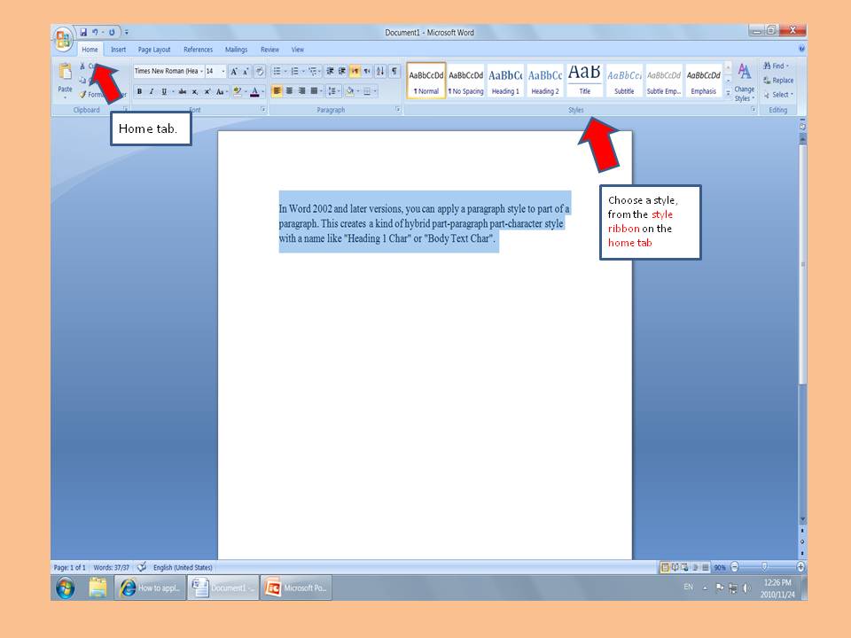Open the font name dropdown
This screenshot has height=638, width=851.
tap(201, 71)
